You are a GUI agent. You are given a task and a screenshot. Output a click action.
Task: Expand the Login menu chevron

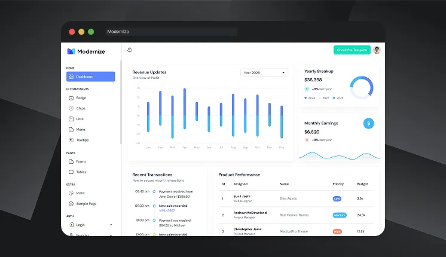point(111,225)
